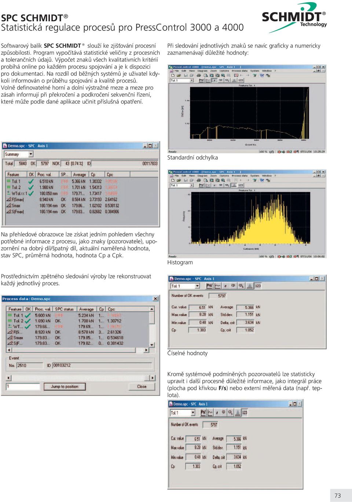Click the event slider right arrow in Process data
Viewport: 352px width, 502px height.
point(152,378)
